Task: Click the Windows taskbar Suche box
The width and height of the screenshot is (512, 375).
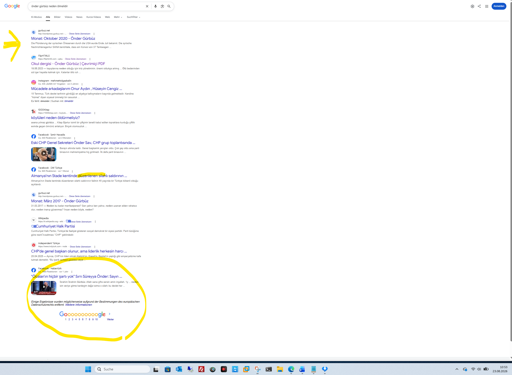Action: coord(122,369)
